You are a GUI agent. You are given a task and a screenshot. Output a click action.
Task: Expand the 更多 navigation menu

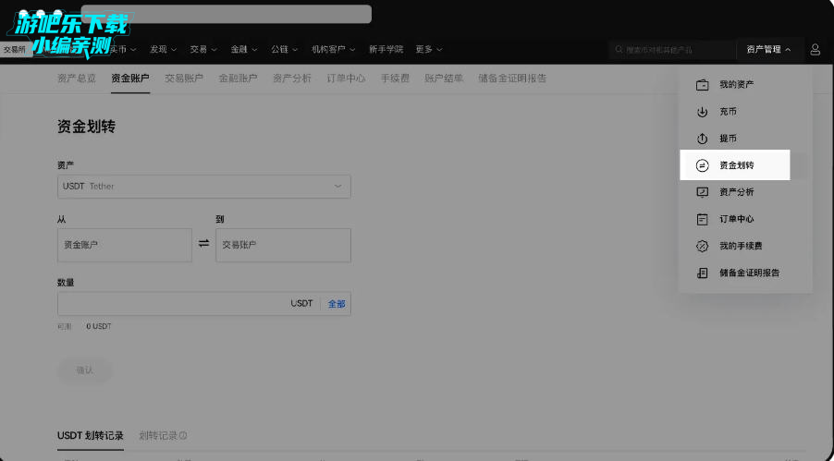point(428,49)
